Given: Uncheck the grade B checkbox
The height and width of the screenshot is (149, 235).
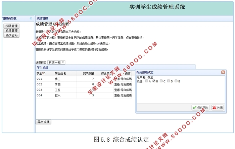Looking at the screenshot, I should [154, 81].
